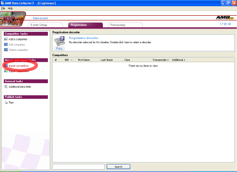
Task: Open the Additional data fields task
Action: [x=20, y=87]
